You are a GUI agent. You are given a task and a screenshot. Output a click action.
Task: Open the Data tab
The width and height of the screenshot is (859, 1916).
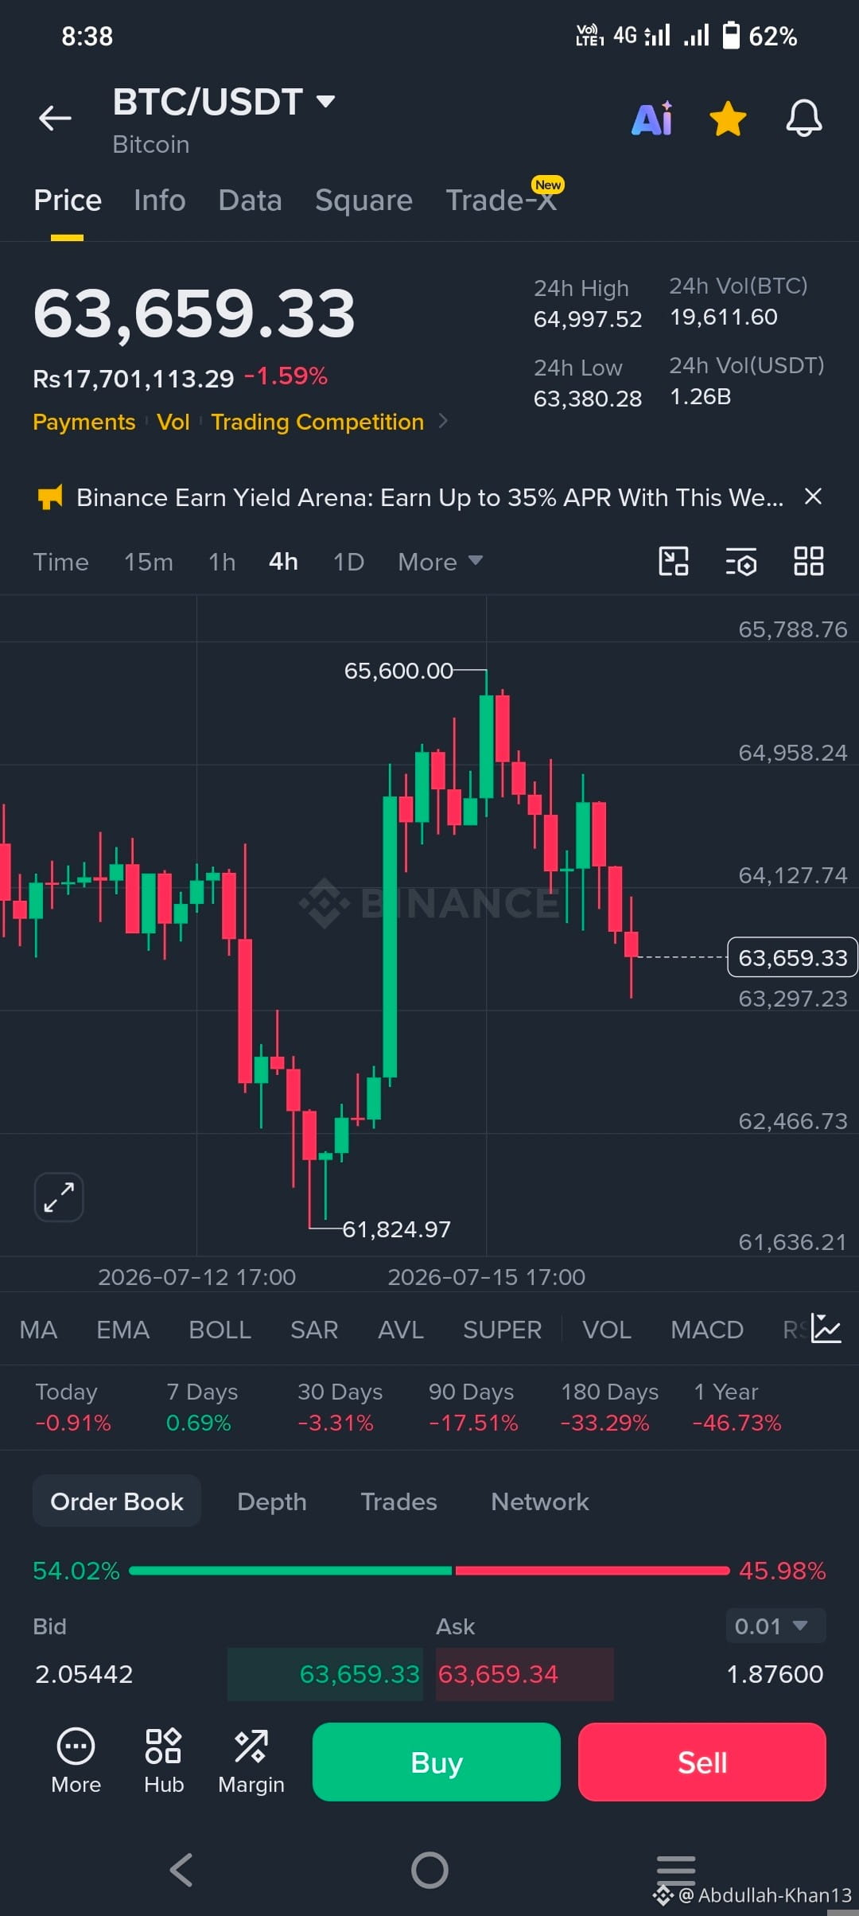tap(250, 201)
